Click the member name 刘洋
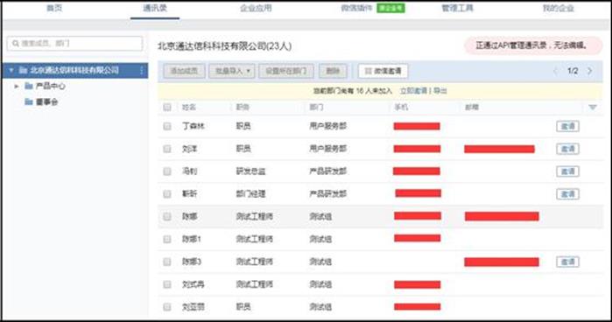This screenshot has width=612, height=322. coord(189,149)
